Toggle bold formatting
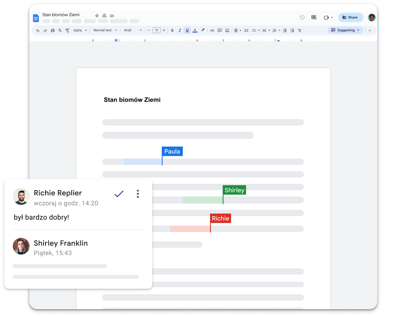This screenshot has height=316, width=402. 172,30
